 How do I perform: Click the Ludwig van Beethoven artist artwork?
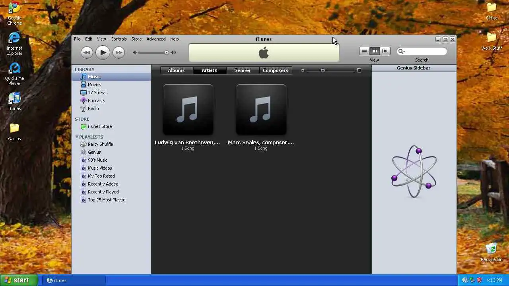(x=188, y=110)
